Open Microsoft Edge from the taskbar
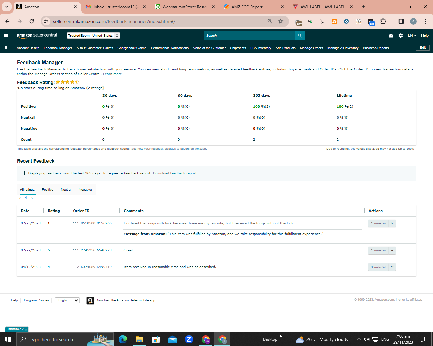433x346 pixels. [x=122, y=339]
